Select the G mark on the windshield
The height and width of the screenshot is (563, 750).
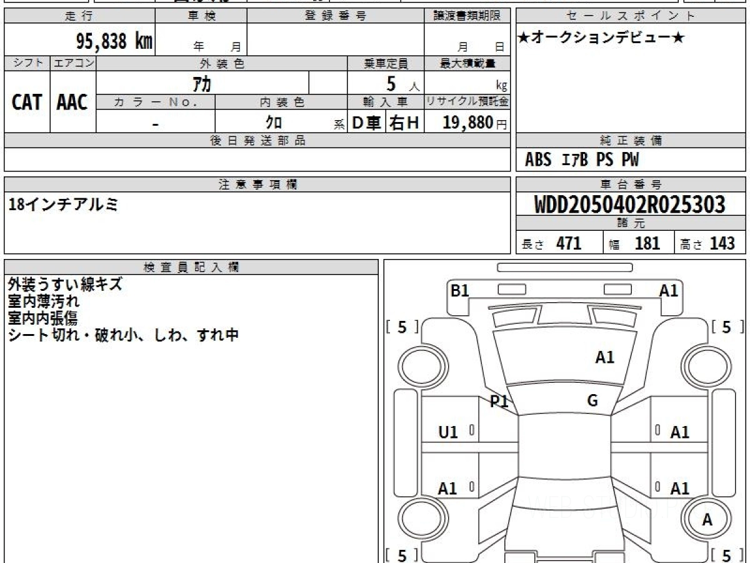[x=592, y=401]
